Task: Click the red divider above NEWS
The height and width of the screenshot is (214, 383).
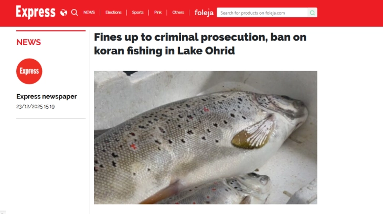Action: coord(51,31)
